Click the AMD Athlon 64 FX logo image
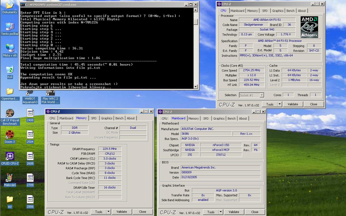346x216 pixels. [309, 27]
